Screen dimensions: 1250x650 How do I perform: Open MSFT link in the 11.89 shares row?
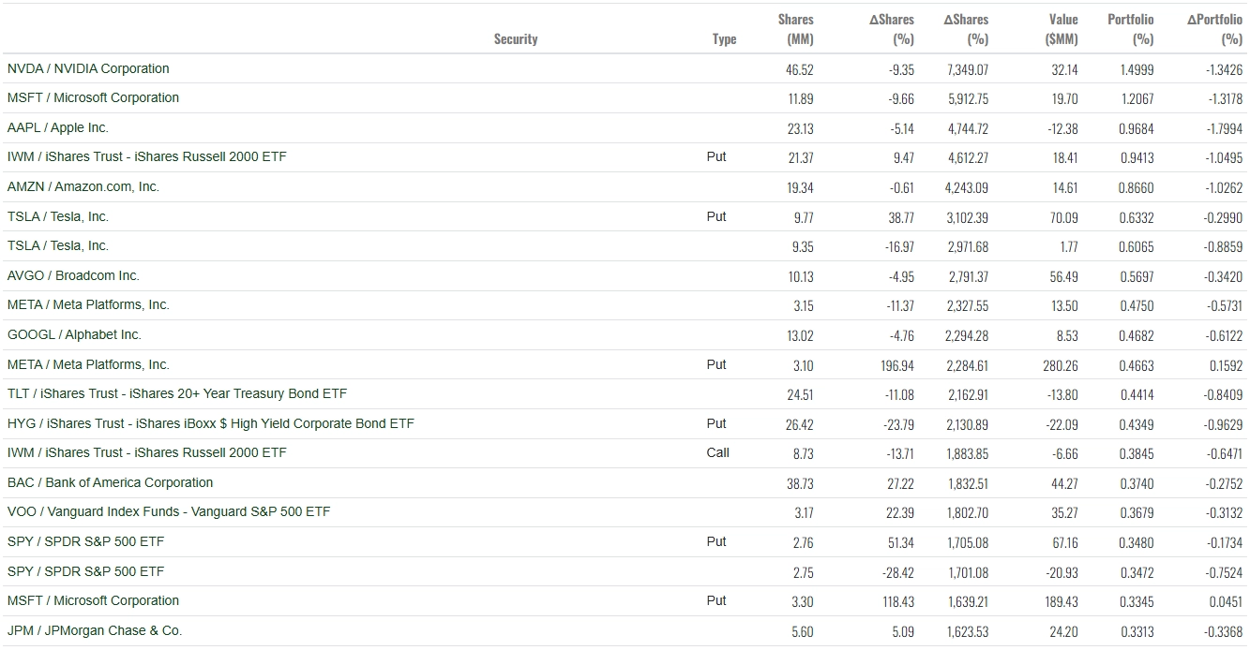(93, 97)
